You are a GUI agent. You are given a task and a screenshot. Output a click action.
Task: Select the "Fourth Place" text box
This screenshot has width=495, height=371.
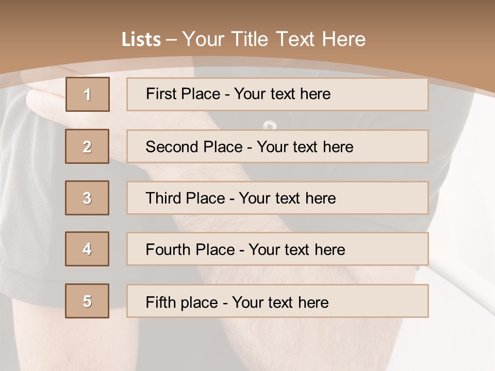277,249
